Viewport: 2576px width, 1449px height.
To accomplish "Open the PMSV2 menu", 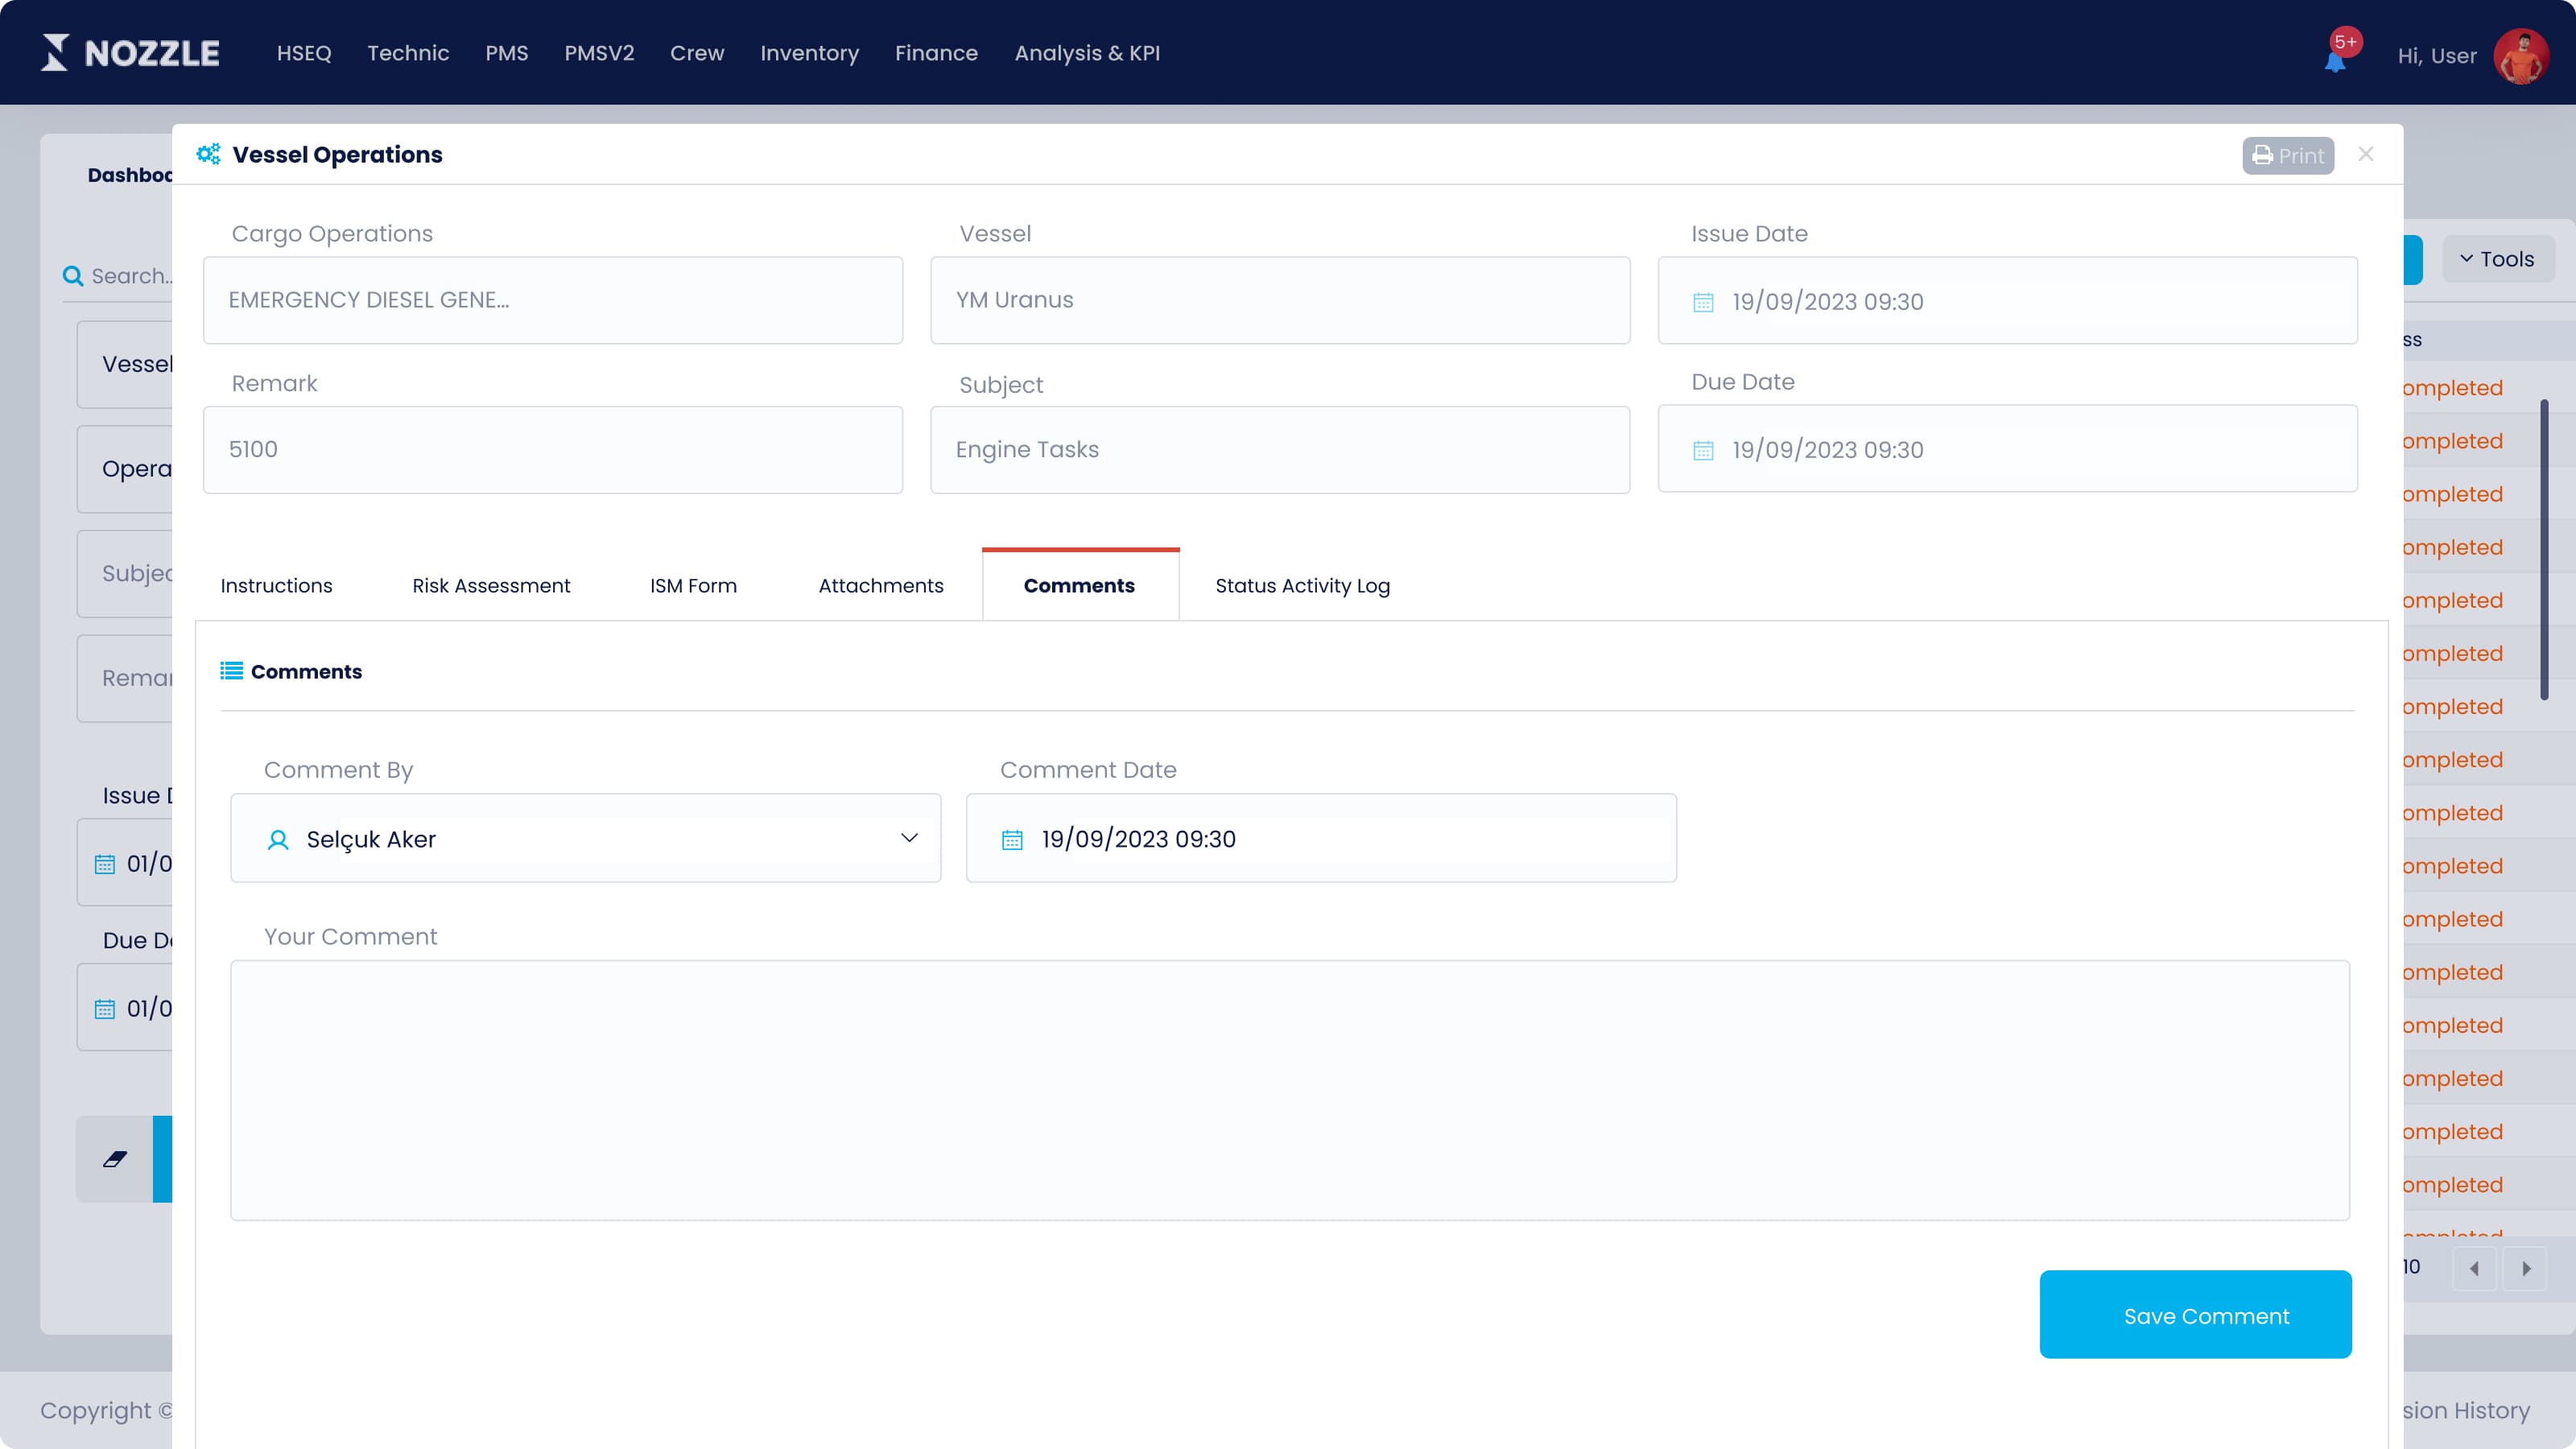I will tap(599, 53).
